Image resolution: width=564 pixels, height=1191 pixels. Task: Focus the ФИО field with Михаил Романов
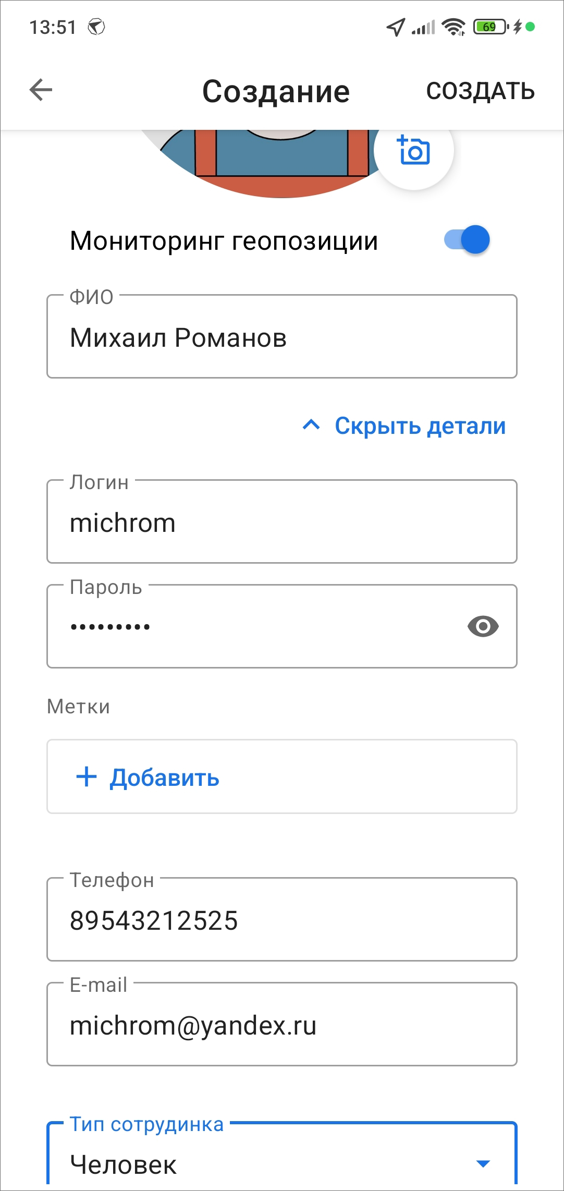pyautogui.click(x=281, y=337)
